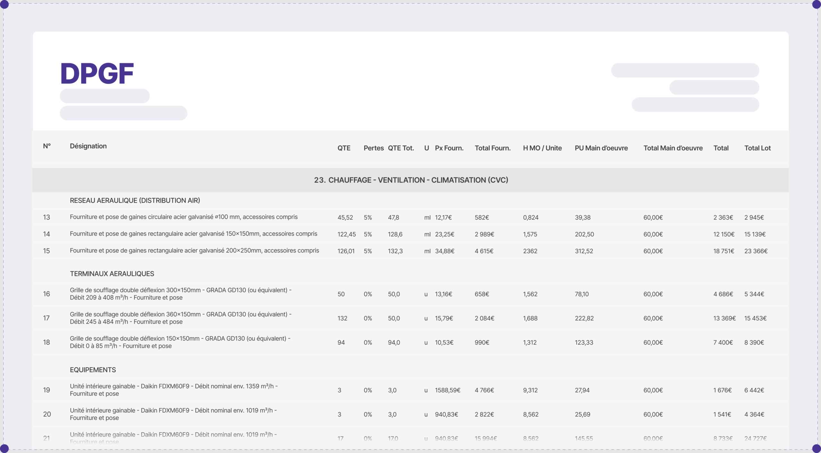This screenshot has width=821, height=453.
Task: Click the Désignation column header
Action: pyautogui.click(x=88, y=146)
